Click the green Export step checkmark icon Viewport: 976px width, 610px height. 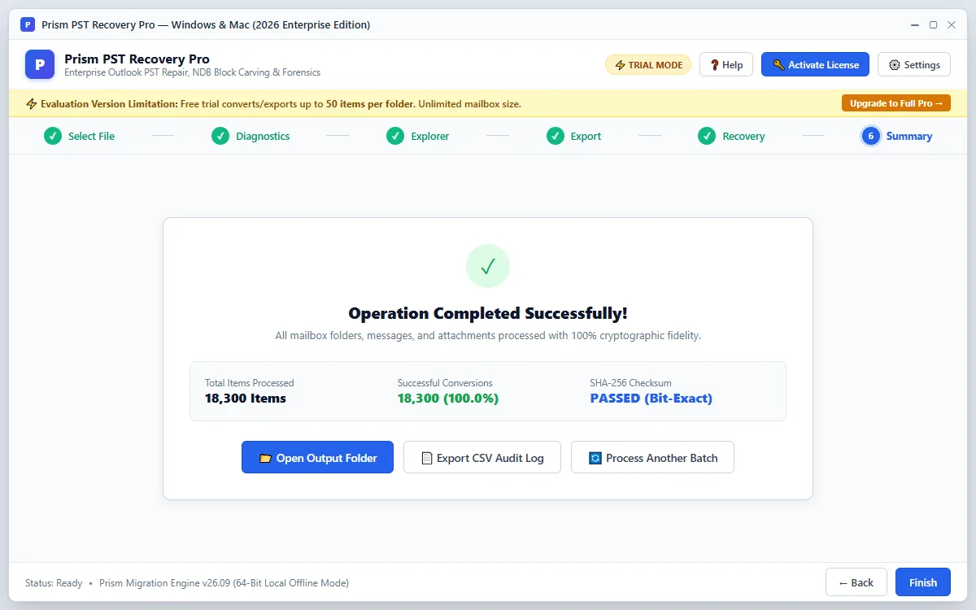(556, 136)
